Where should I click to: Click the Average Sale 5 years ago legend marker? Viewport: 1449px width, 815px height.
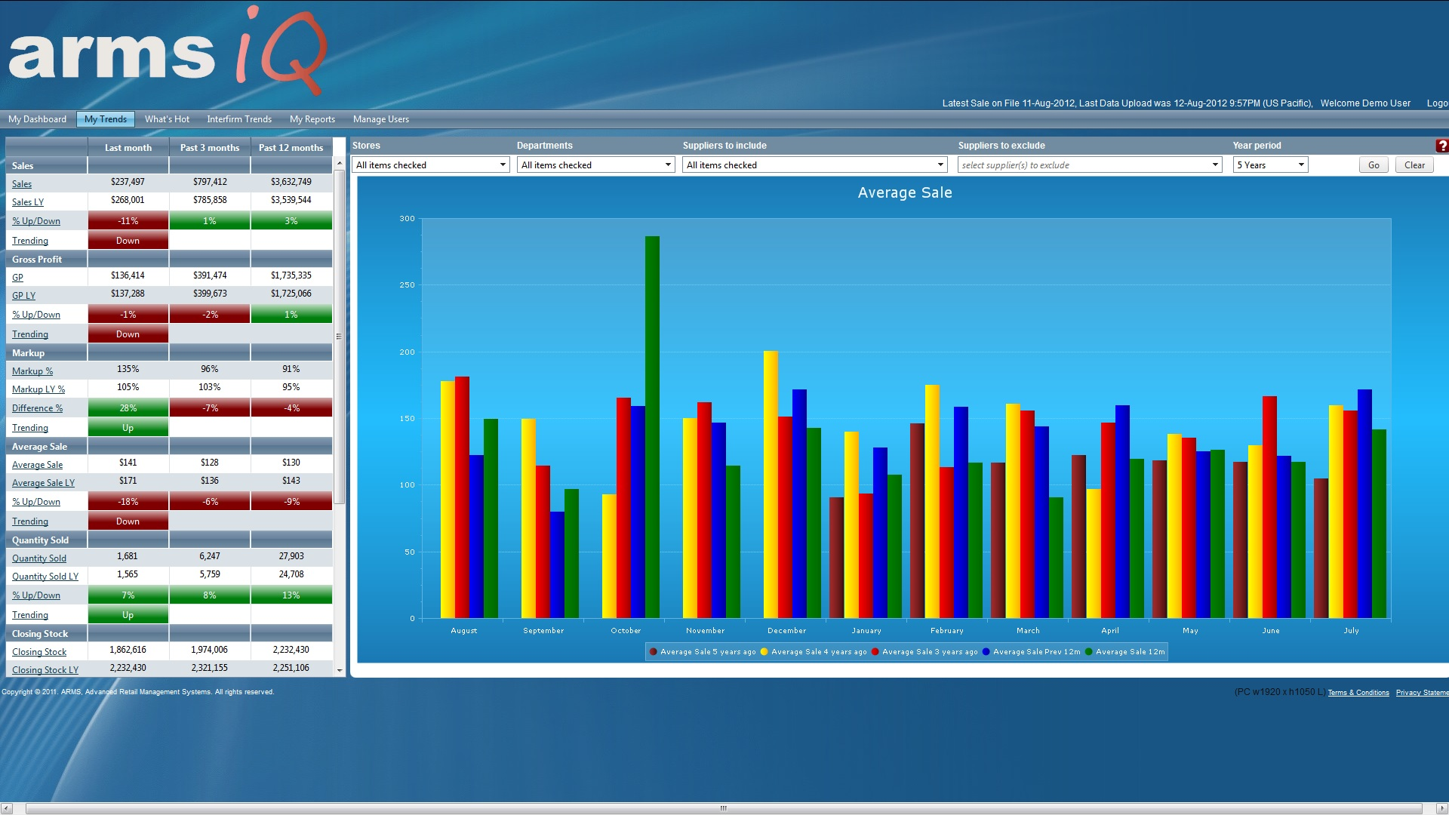click(654, 652)
